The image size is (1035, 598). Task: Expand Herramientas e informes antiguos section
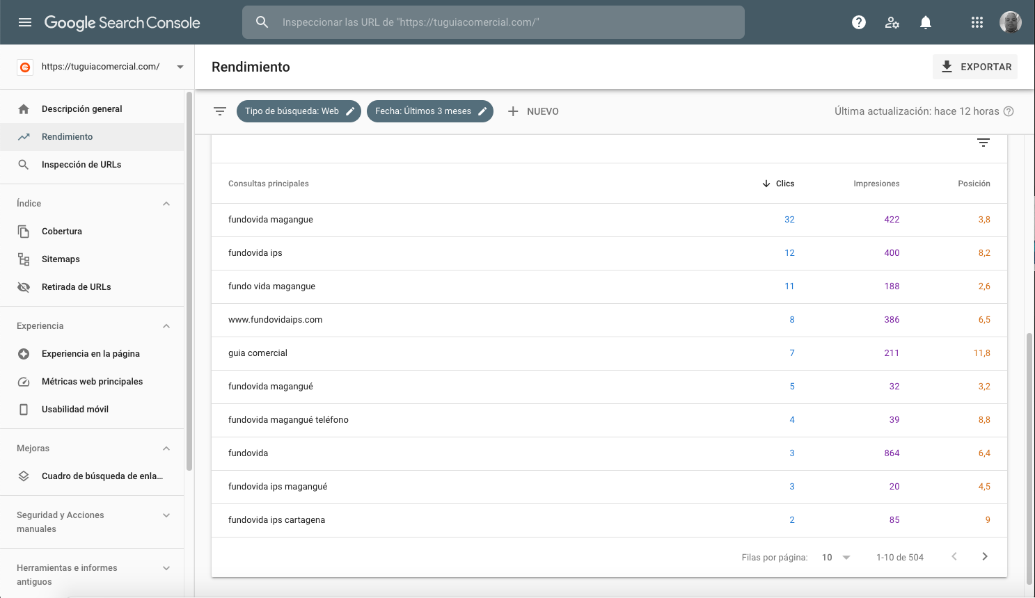tap(166, 568)
